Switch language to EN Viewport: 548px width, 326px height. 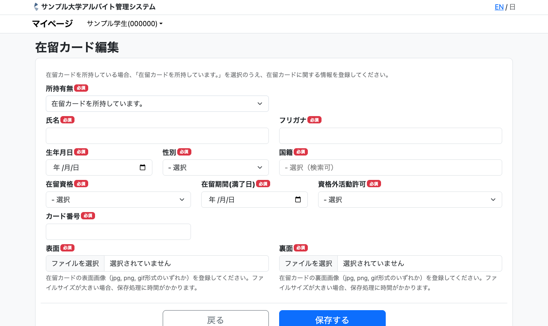[499, 7]
